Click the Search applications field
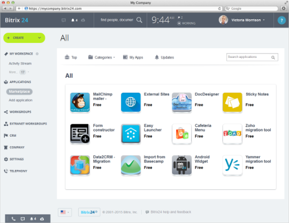The width and height of the screenshot is (289, 223). coord(252,57)
